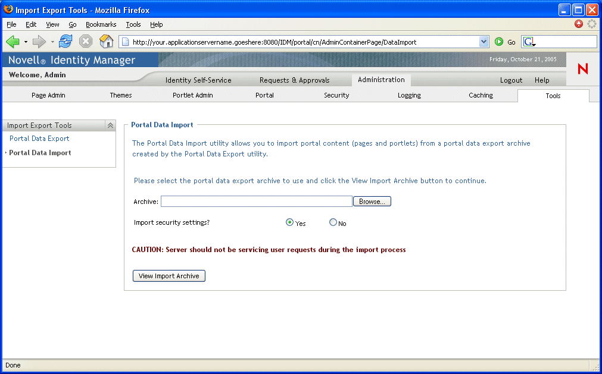Click into the Archive text field
Image resolution: width=602 pixels, height=374 pixels.
click(257, 202)
